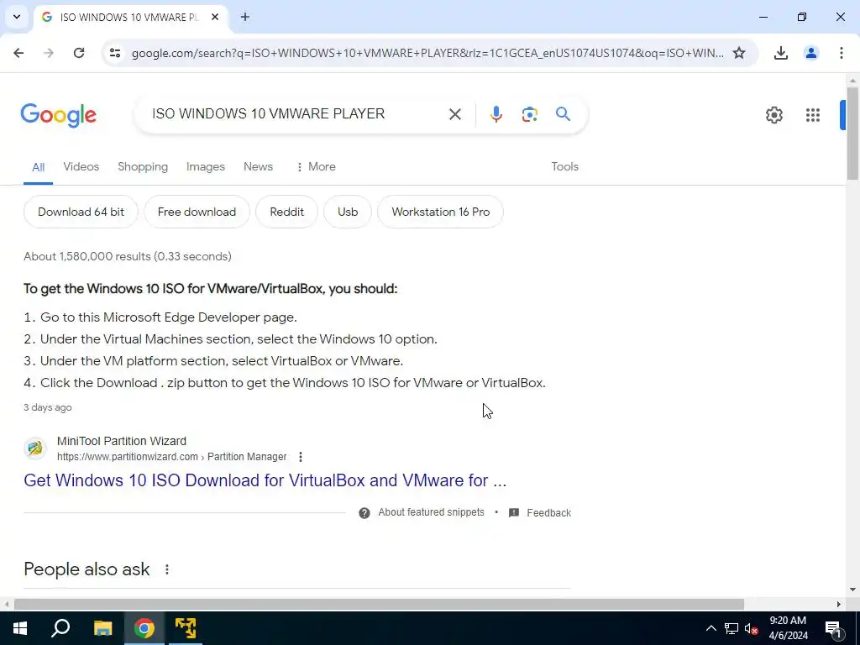Screen dimensions: 860x645
Task: Click the Google logo
Action: [58, 115]
